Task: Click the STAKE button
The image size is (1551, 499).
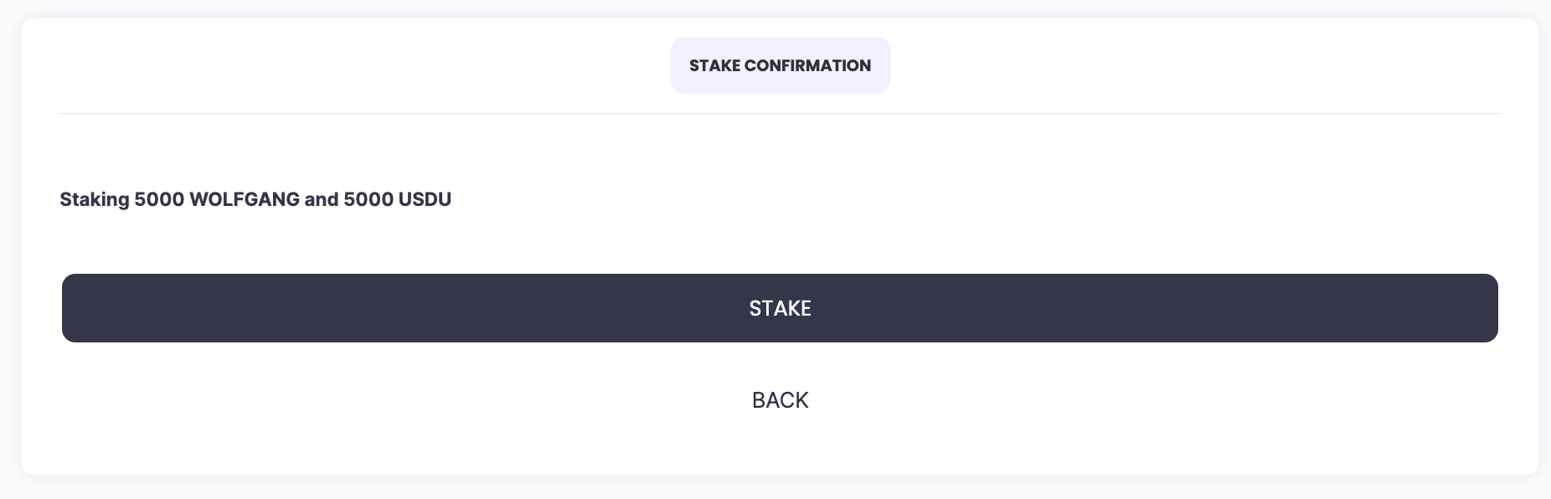Action: (780, 308)
